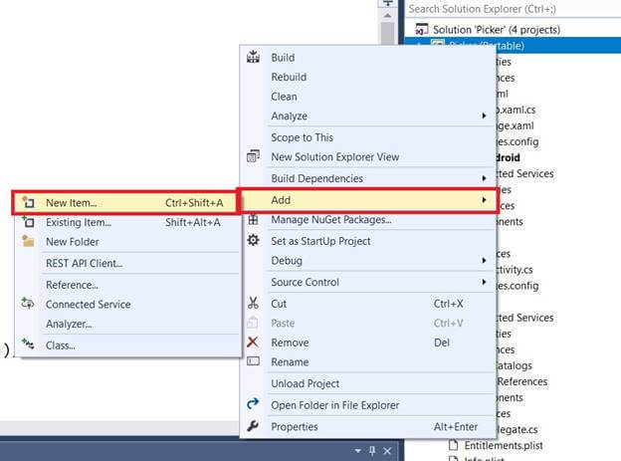Click the Entitlements.plist file icon
Screen dimensions: 621x461
click(x=454, y=445)
